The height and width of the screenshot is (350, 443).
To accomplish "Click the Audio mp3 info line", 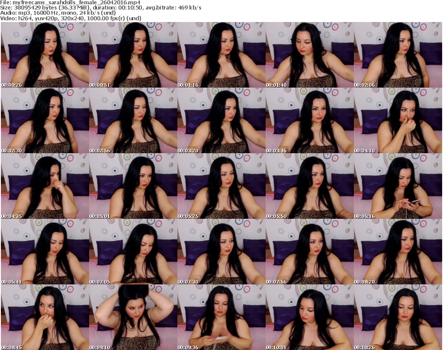I will click(x=58, y=13).
